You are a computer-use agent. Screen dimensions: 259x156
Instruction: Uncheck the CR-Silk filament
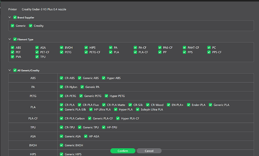pos(130,105)
